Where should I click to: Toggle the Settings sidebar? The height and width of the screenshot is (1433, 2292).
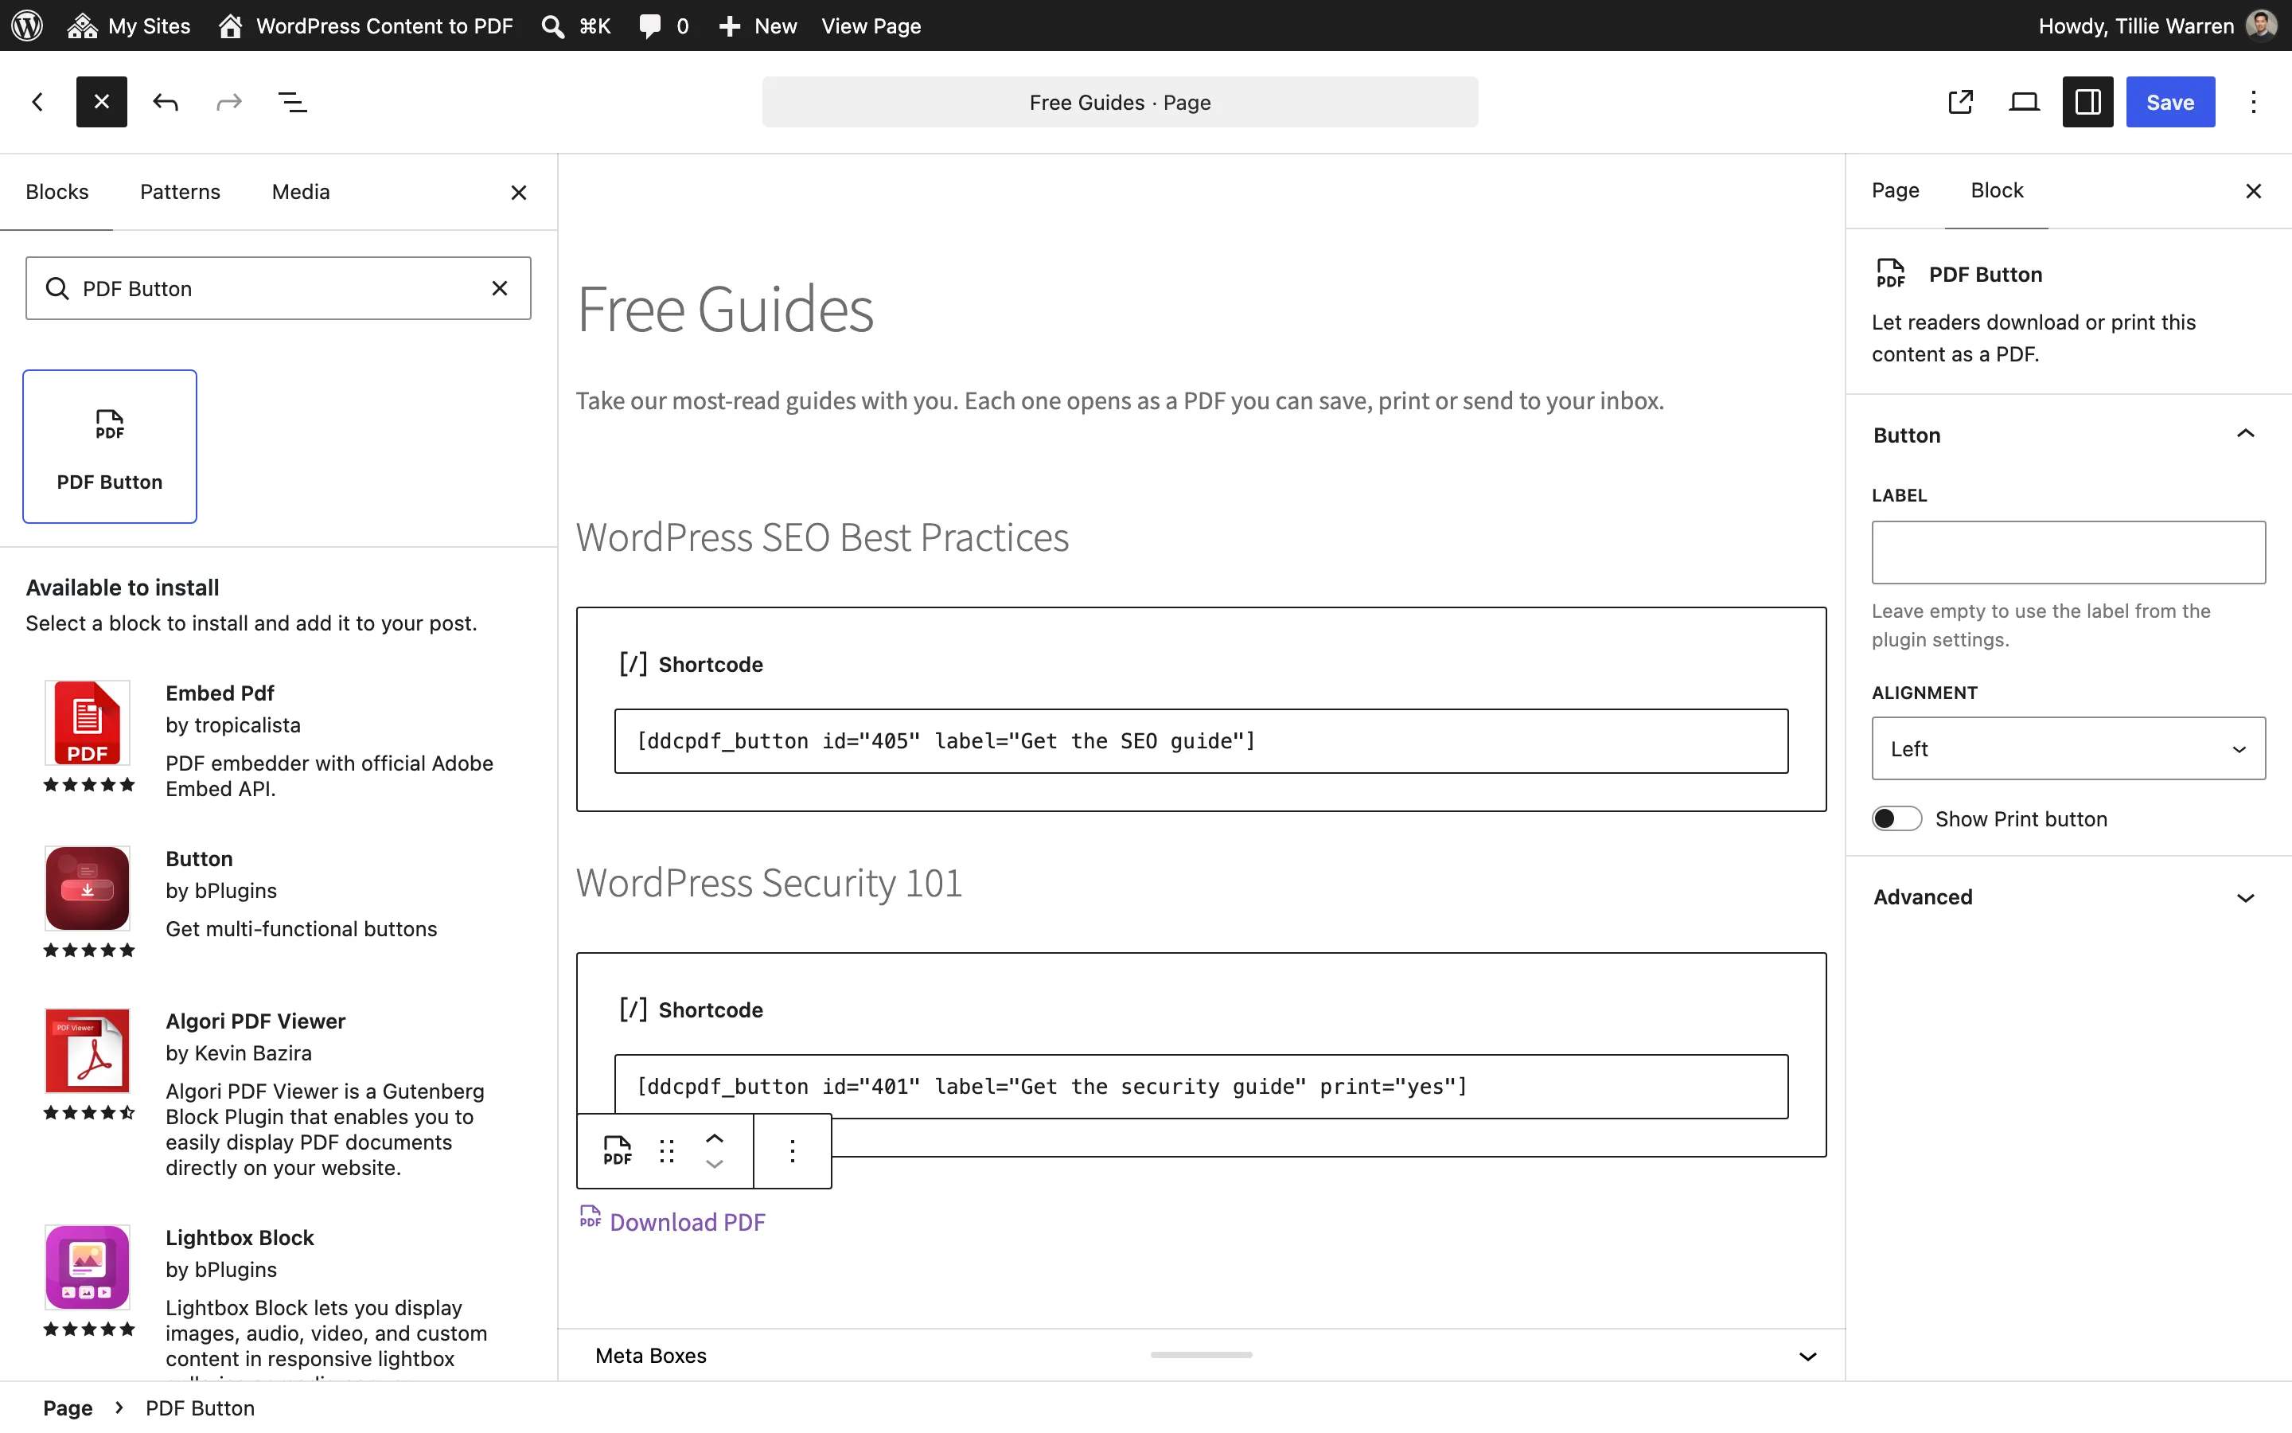pyautogui.click(x=2087, y=103)
